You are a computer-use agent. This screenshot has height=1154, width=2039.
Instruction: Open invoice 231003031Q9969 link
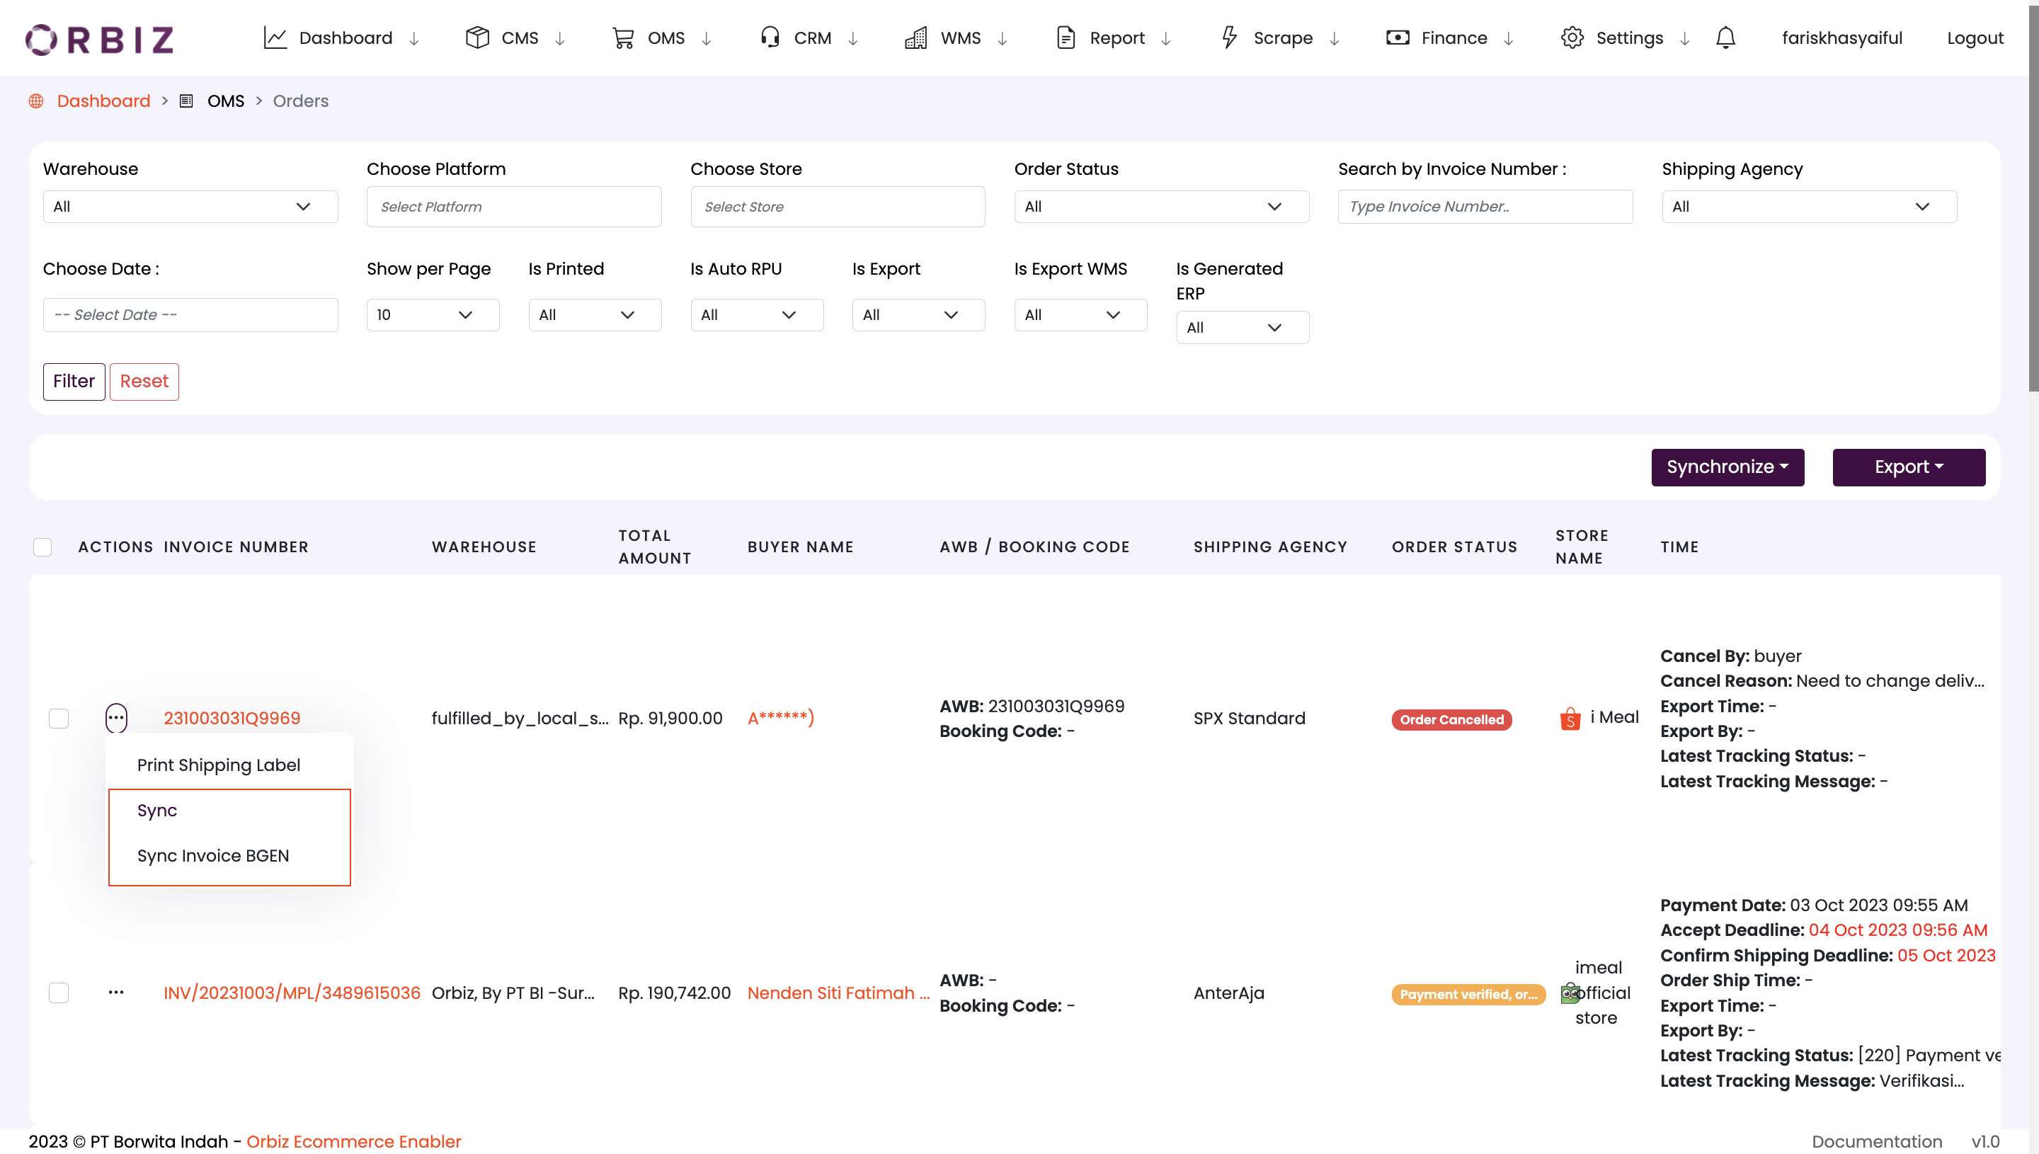point(232,718)
